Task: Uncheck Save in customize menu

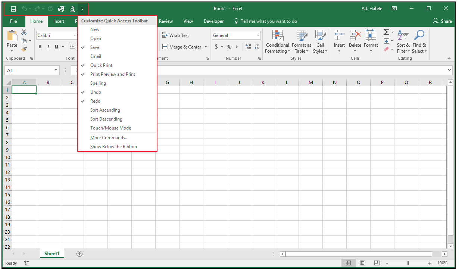Action: [117, 47]
